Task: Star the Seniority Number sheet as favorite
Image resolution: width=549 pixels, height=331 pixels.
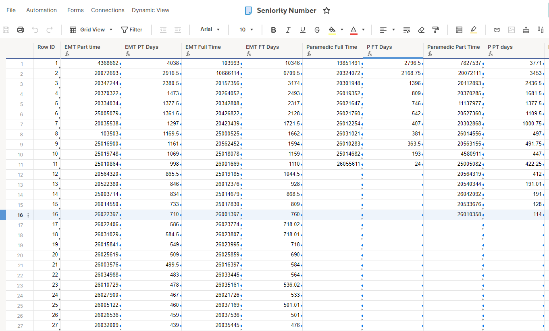Action: pyautogui.click(x=326, y=10)
